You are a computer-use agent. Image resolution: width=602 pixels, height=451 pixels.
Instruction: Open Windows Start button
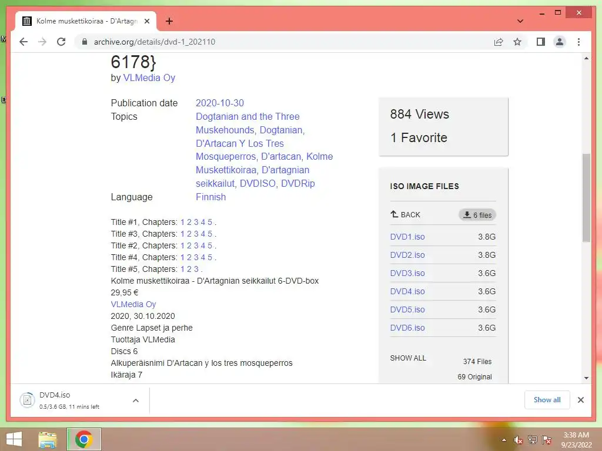point(14,439)
